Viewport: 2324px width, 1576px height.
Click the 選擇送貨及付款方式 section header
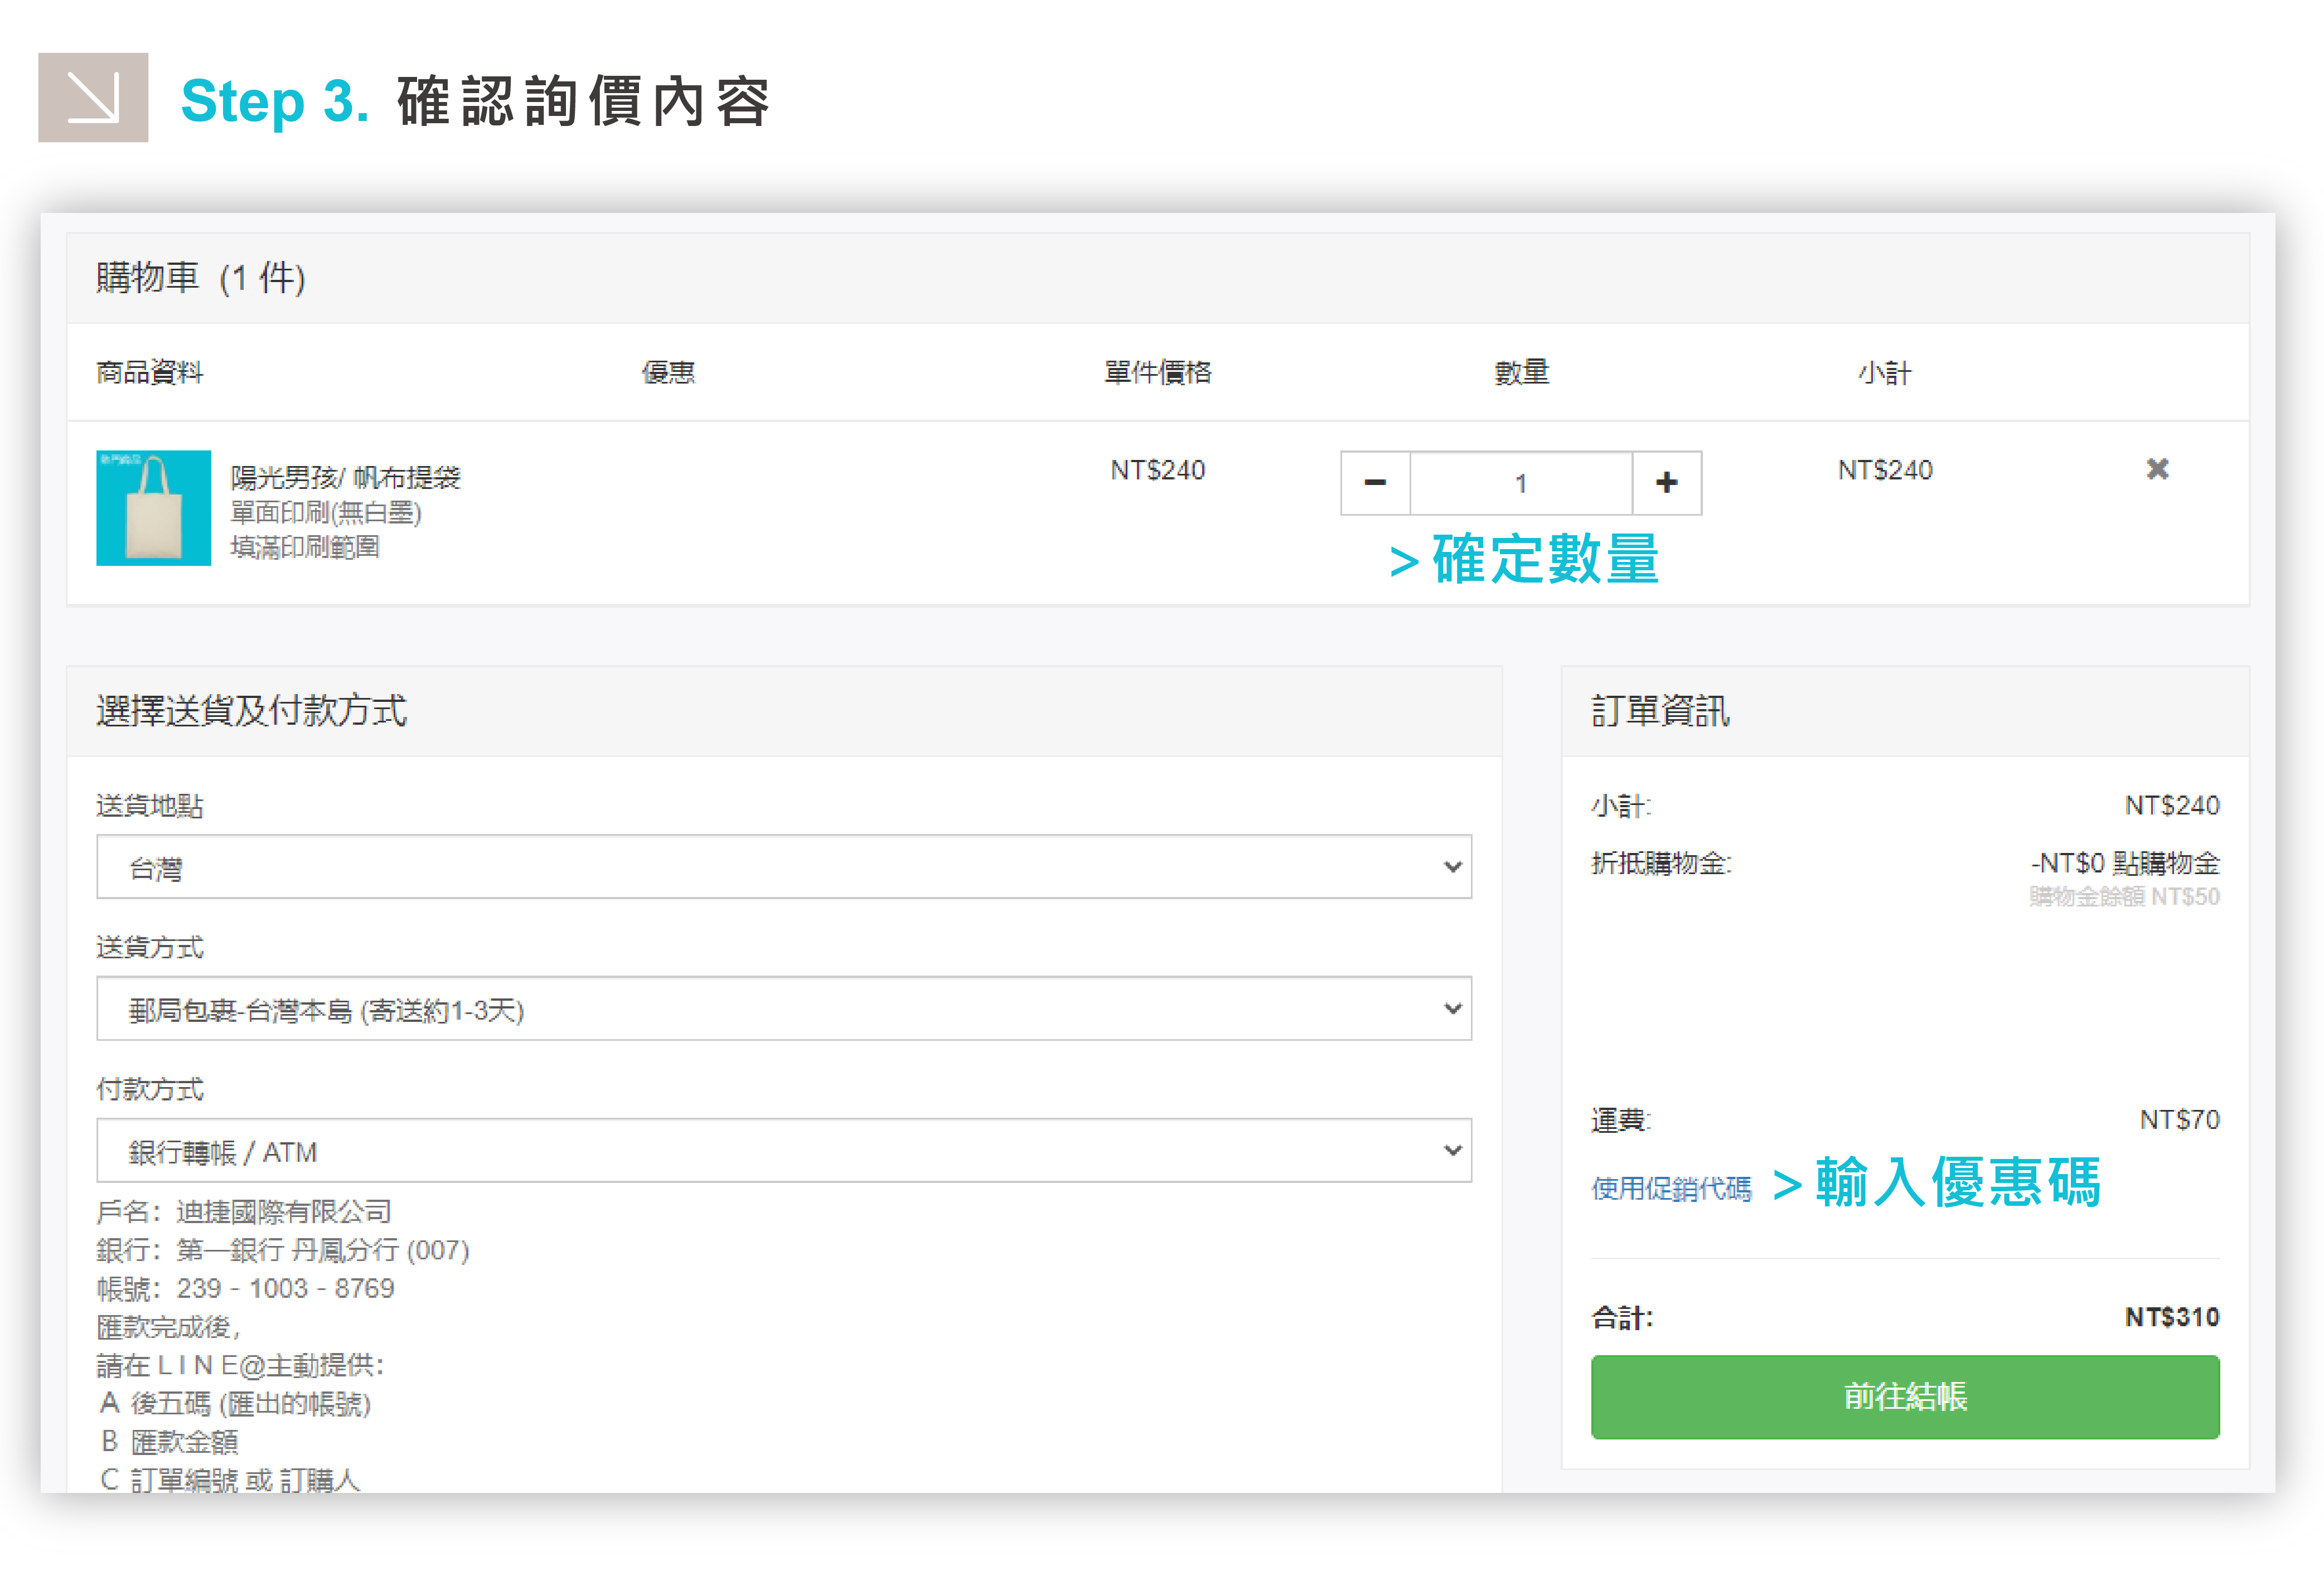tap(251, 711)
